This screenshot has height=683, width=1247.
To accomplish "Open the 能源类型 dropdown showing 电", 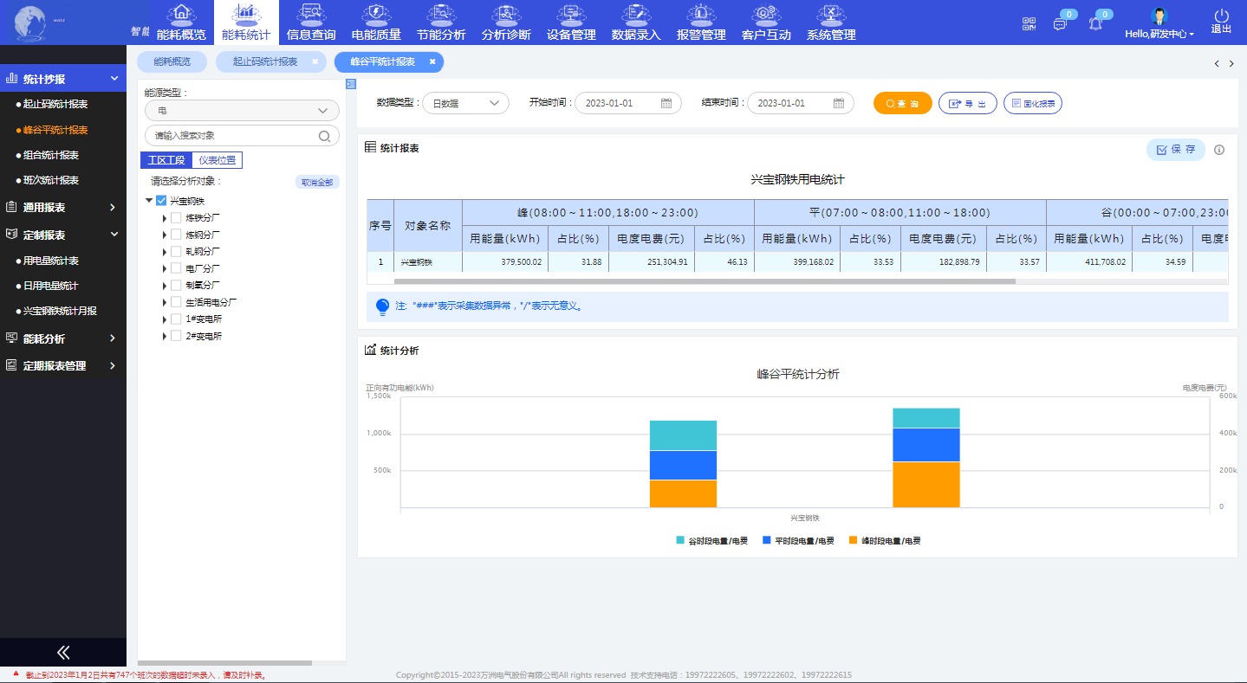I will pos(242,111).
